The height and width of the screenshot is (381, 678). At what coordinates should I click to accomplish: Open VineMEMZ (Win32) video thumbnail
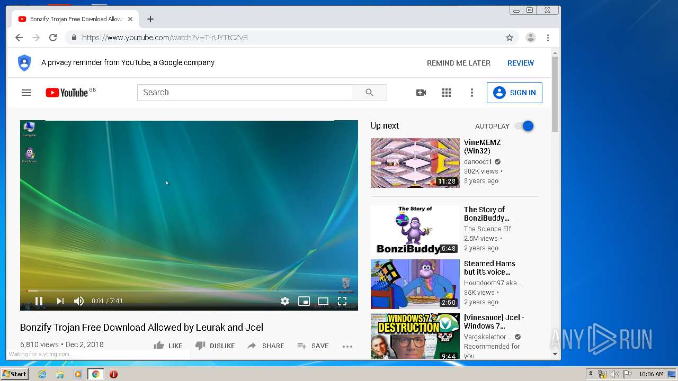[415, 163]
